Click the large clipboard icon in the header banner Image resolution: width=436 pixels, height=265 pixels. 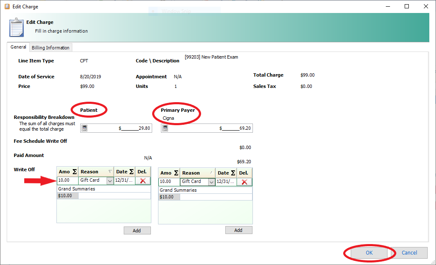tap(16, 28)
